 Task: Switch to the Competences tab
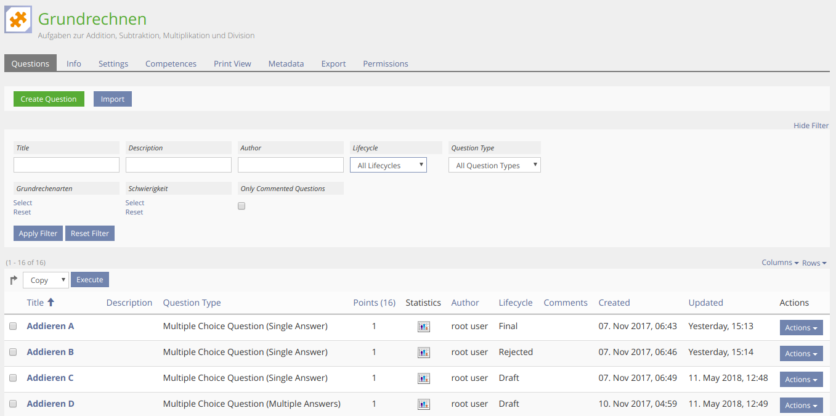click(171, 64)
